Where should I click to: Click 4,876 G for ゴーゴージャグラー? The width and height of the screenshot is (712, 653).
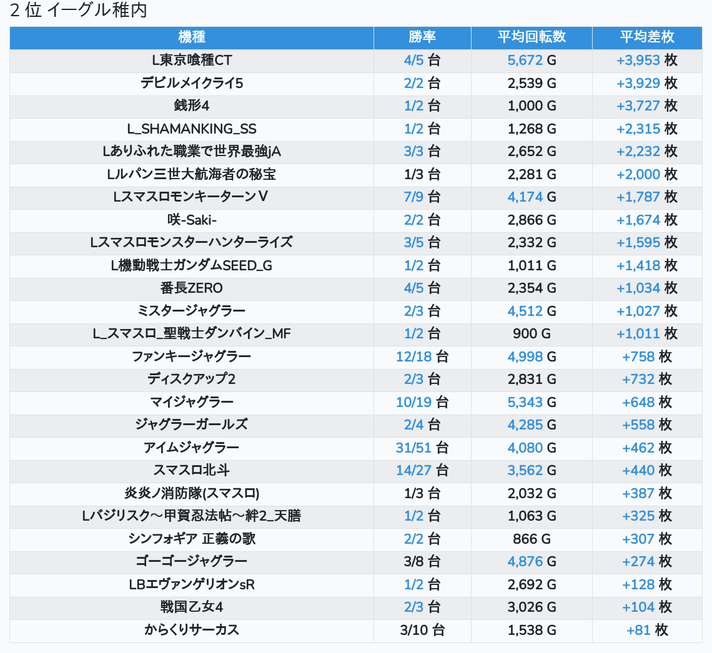pos(532,562)
